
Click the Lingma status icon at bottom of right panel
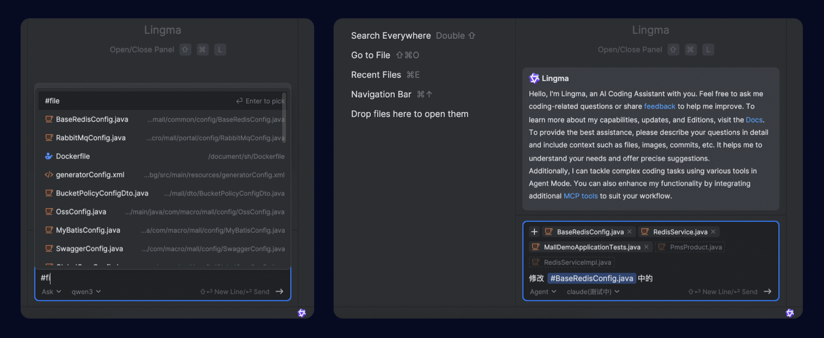[790, 313]
